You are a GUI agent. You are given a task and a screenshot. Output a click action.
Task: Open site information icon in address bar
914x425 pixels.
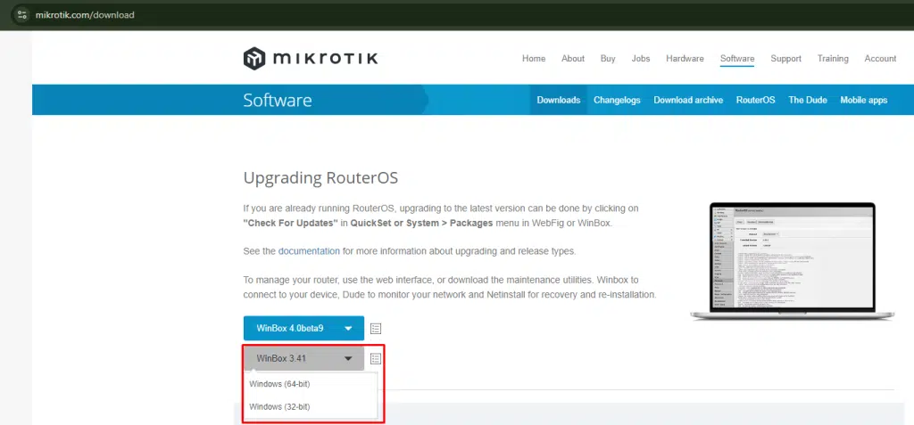pos(22,14)
